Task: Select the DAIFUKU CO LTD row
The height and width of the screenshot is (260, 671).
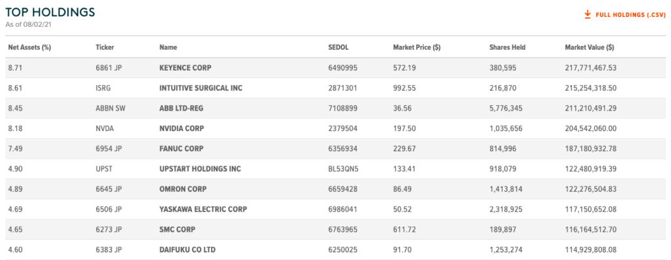Action: pos(335,250)
